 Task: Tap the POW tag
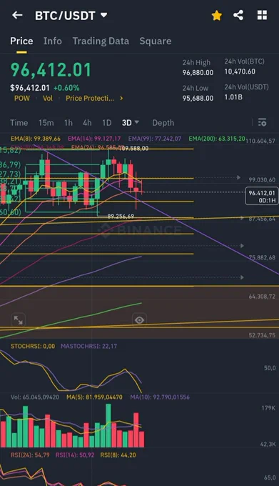click(x=22, y=98)
